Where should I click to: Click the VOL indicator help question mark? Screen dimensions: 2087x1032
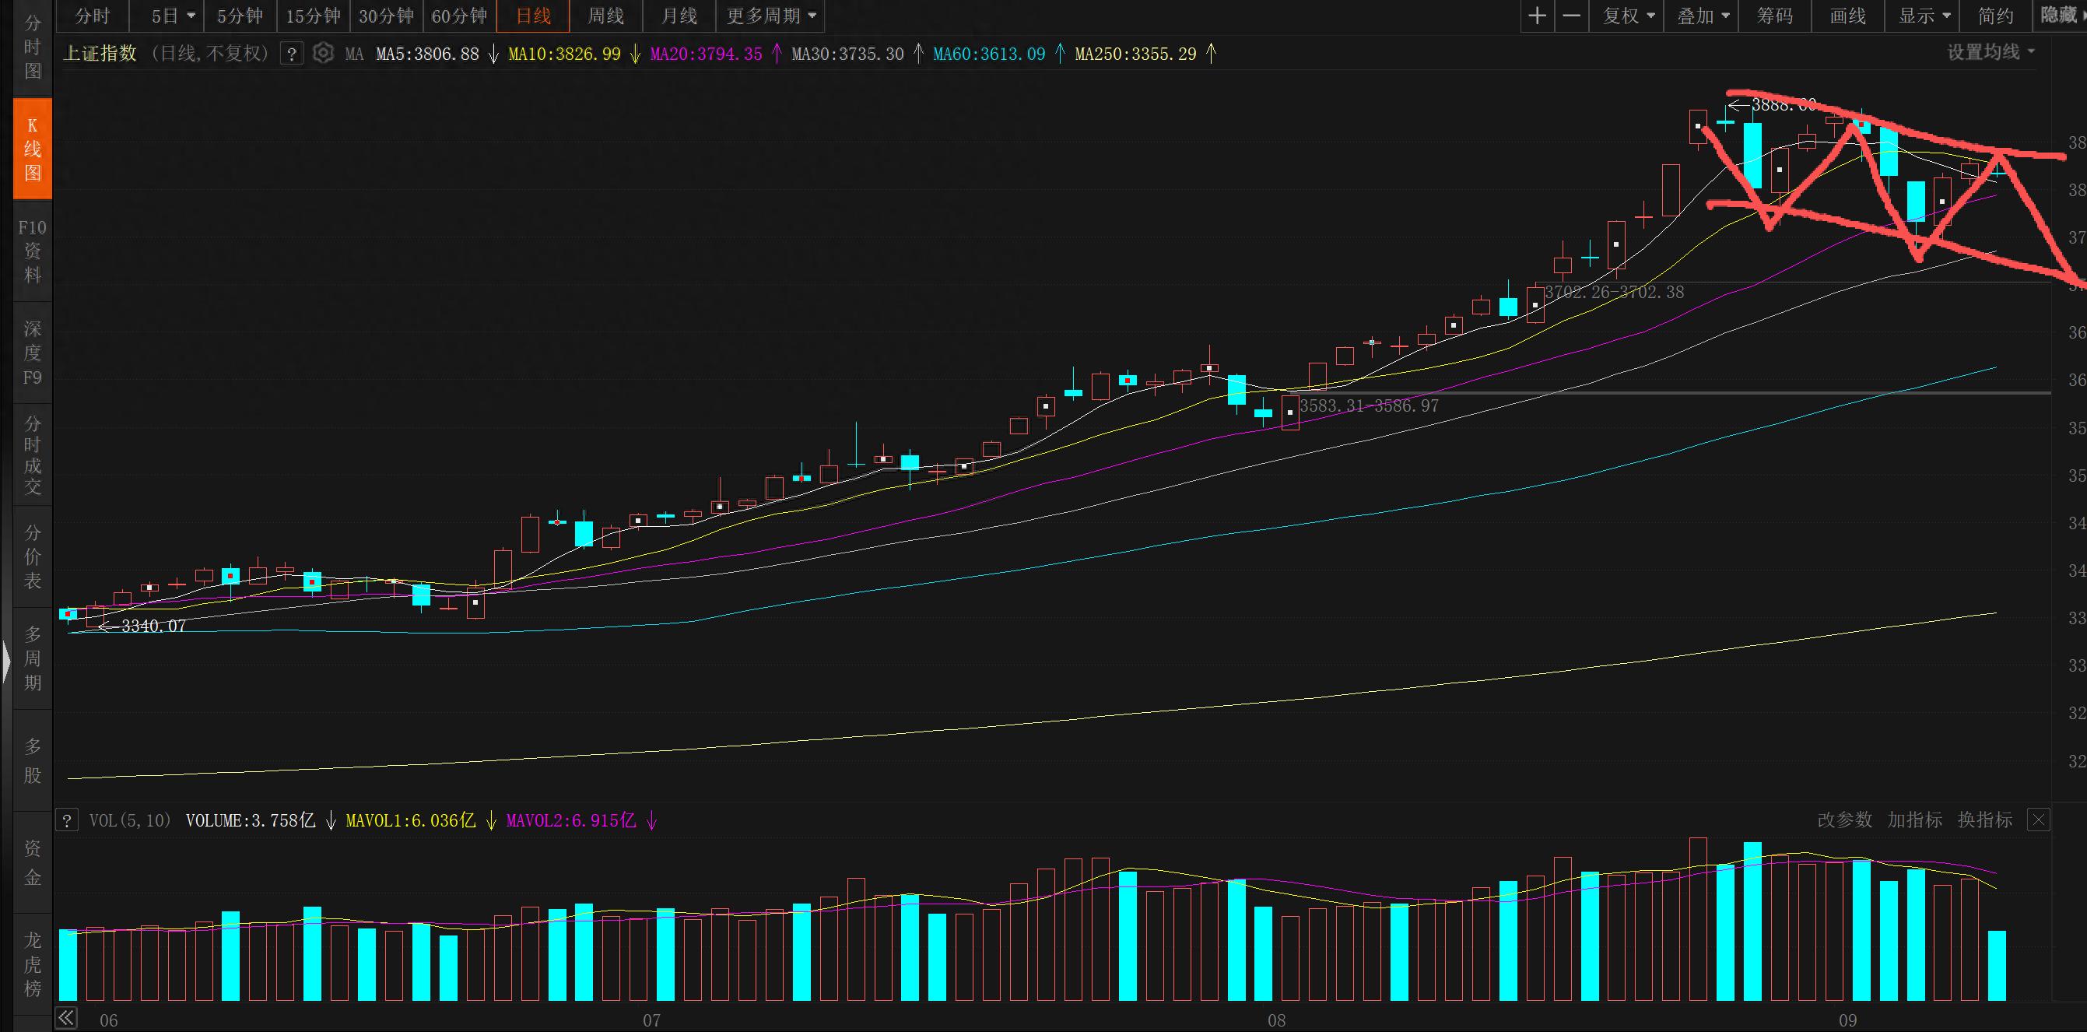coord(66,820)
